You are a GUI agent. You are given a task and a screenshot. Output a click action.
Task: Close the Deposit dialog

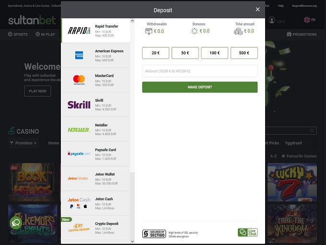pyautogui.click(x=257, y=10)
